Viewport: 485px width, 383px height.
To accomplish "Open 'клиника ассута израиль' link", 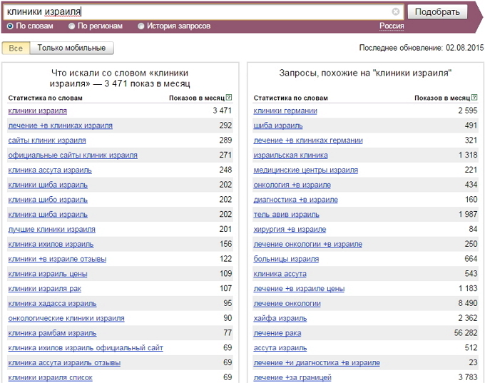I will 50,170.
